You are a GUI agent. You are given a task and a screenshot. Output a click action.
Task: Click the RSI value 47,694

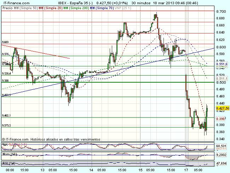221,163
